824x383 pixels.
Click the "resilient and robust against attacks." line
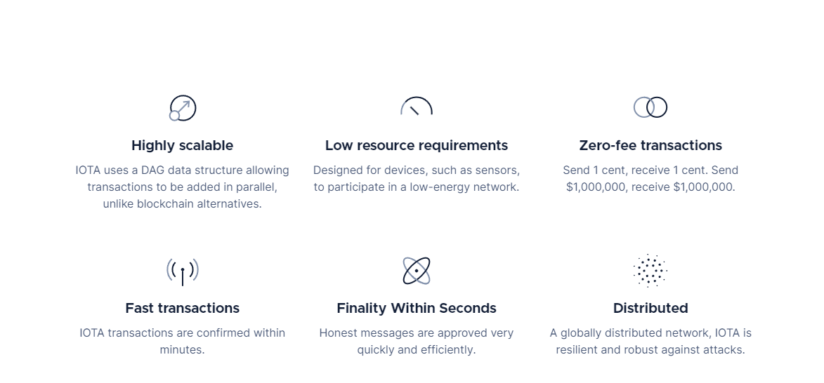pos(650,350)
